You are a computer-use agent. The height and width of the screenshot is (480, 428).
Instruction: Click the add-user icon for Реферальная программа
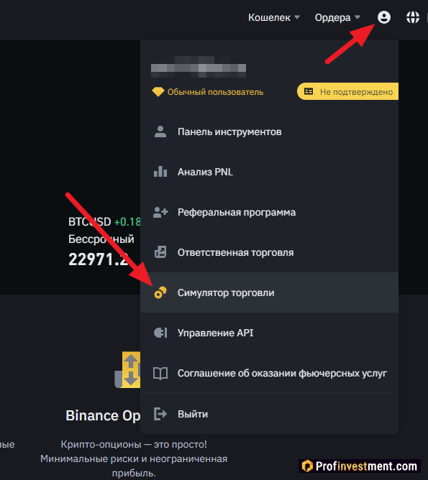160,212
